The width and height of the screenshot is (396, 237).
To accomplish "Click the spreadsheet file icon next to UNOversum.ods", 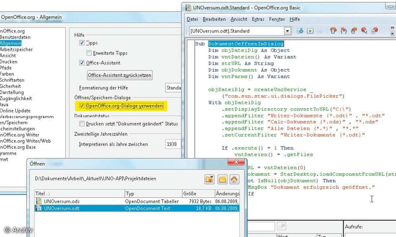I will pyautogui.click(x=39, y=201).
